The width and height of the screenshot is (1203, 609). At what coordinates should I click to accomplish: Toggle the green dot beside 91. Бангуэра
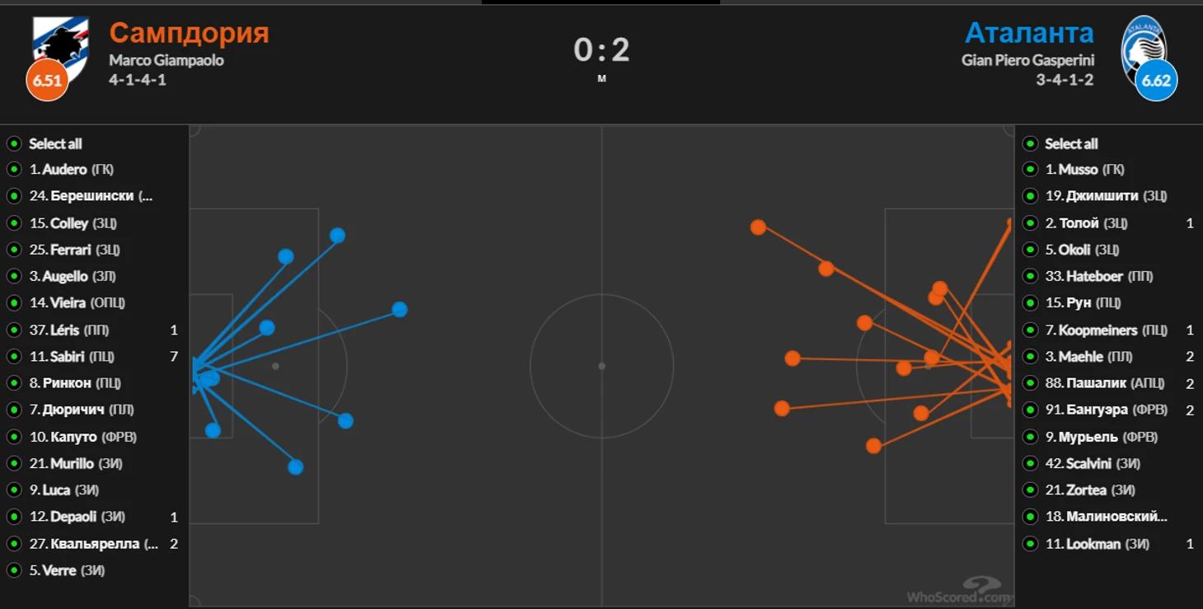pos(1030,410)
